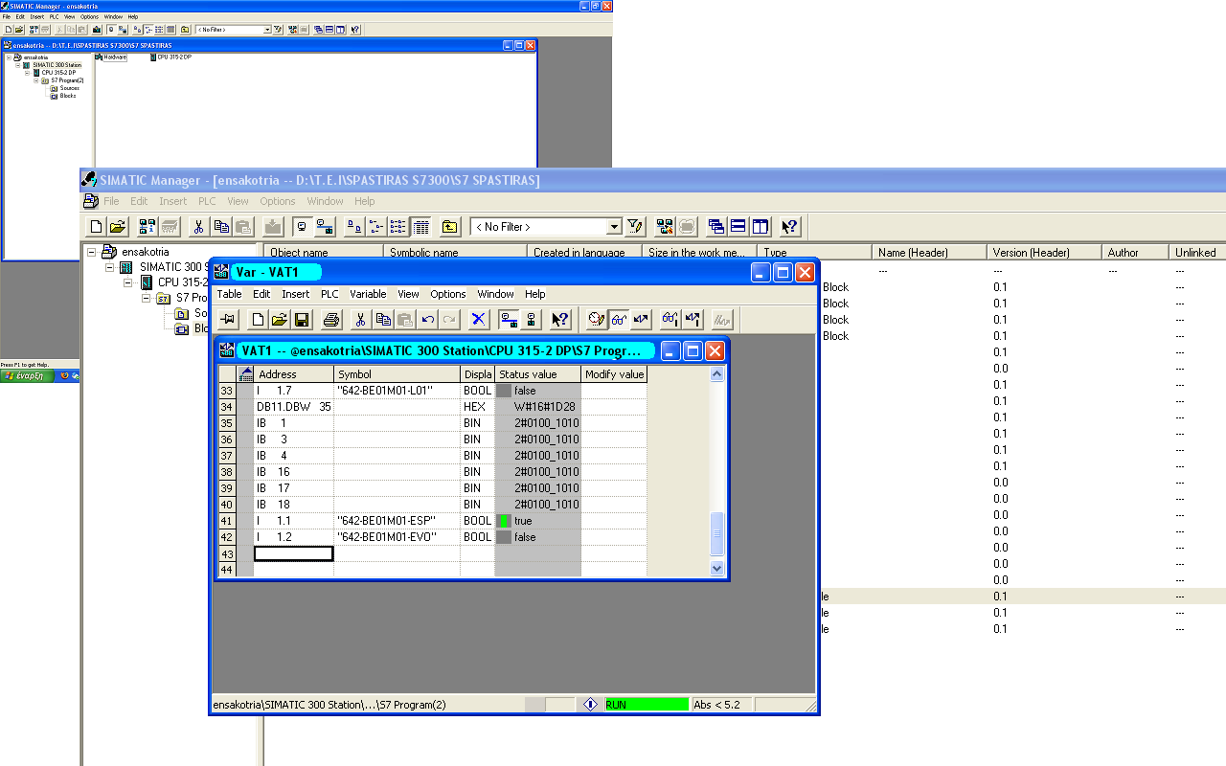The height and width of the screenshot is (766, 1226).
Task: Click the Up one level folder icon in SIMATIC Manager
Action: point(450,227)
